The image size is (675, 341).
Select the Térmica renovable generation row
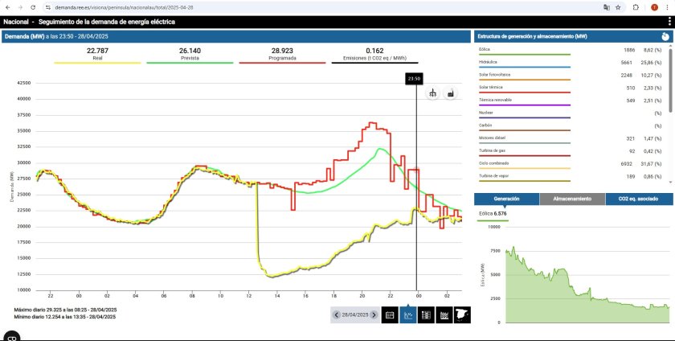click(x=571, y=101)
